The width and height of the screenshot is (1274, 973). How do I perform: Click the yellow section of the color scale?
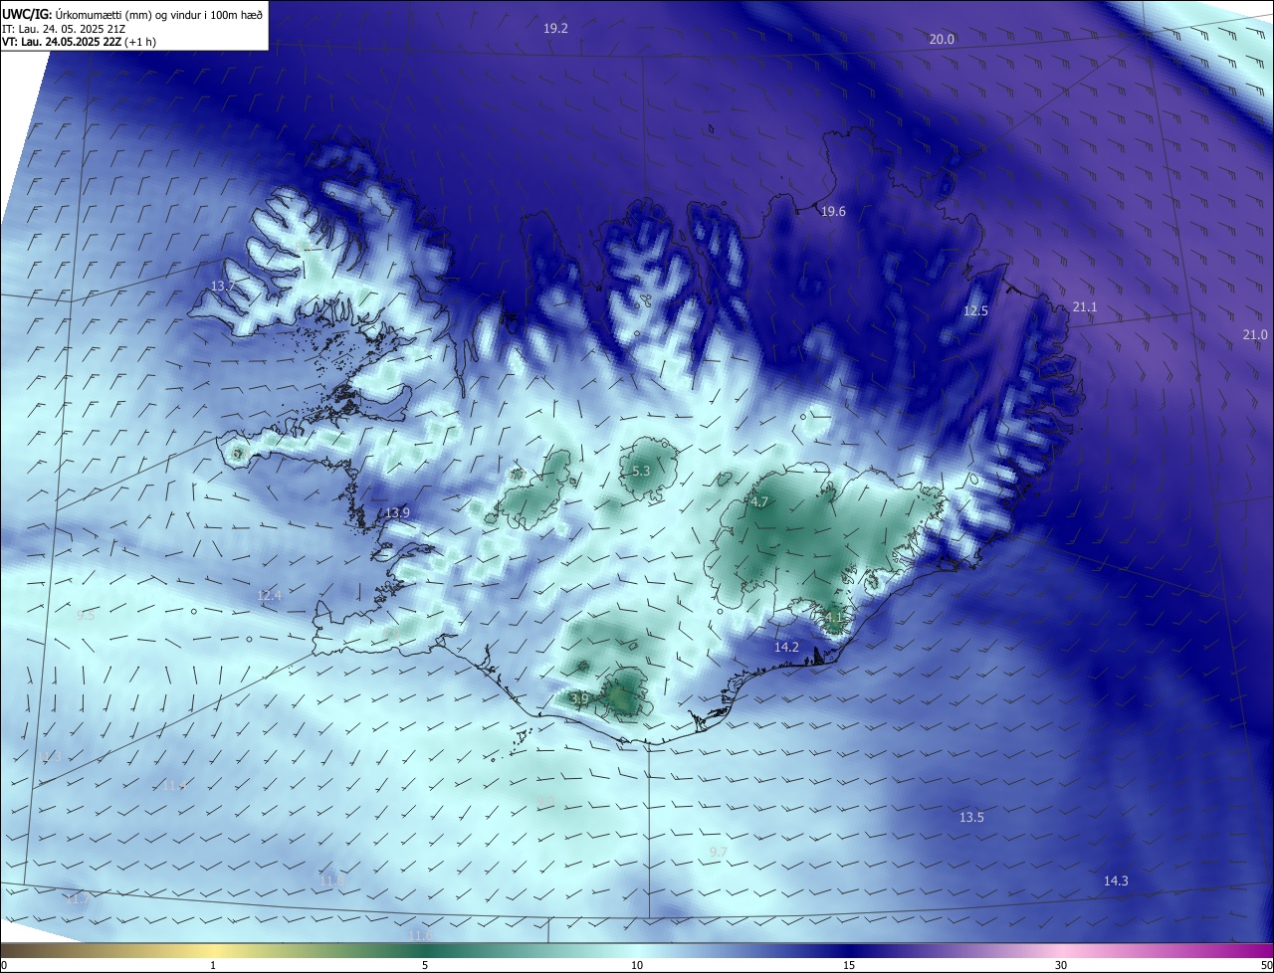tap(213, 951)
